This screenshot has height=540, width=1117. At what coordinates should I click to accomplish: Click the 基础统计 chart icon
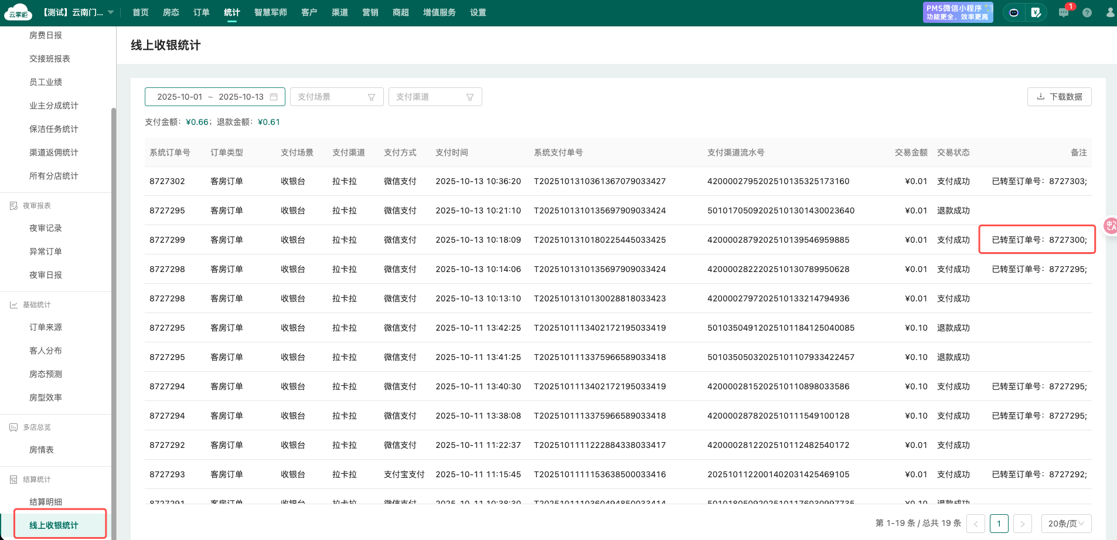13,305
